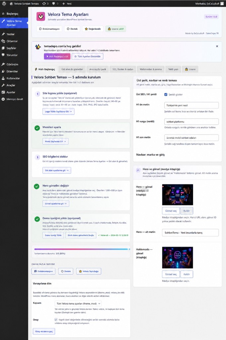
Task: Open Kullanıcılar in the sidebar
Action: [x=14, y=78]
